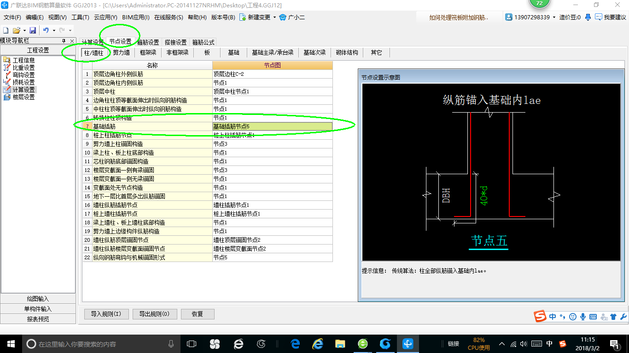Select 比重设置 in the navigation tree
The width and height of the screenshot is (629, 353).
pos(23,68)
